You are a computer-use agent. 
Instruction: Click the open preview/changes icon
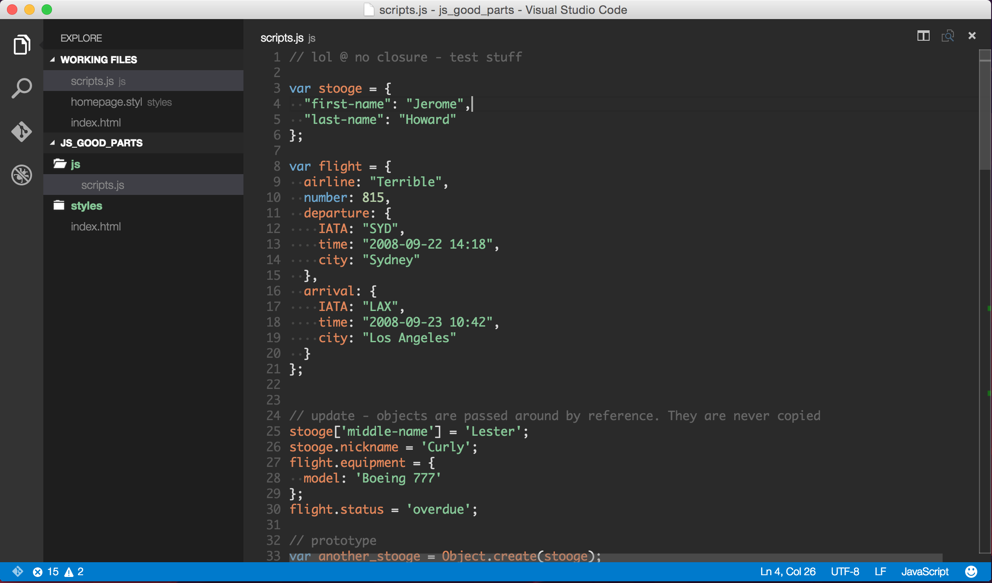947,36
